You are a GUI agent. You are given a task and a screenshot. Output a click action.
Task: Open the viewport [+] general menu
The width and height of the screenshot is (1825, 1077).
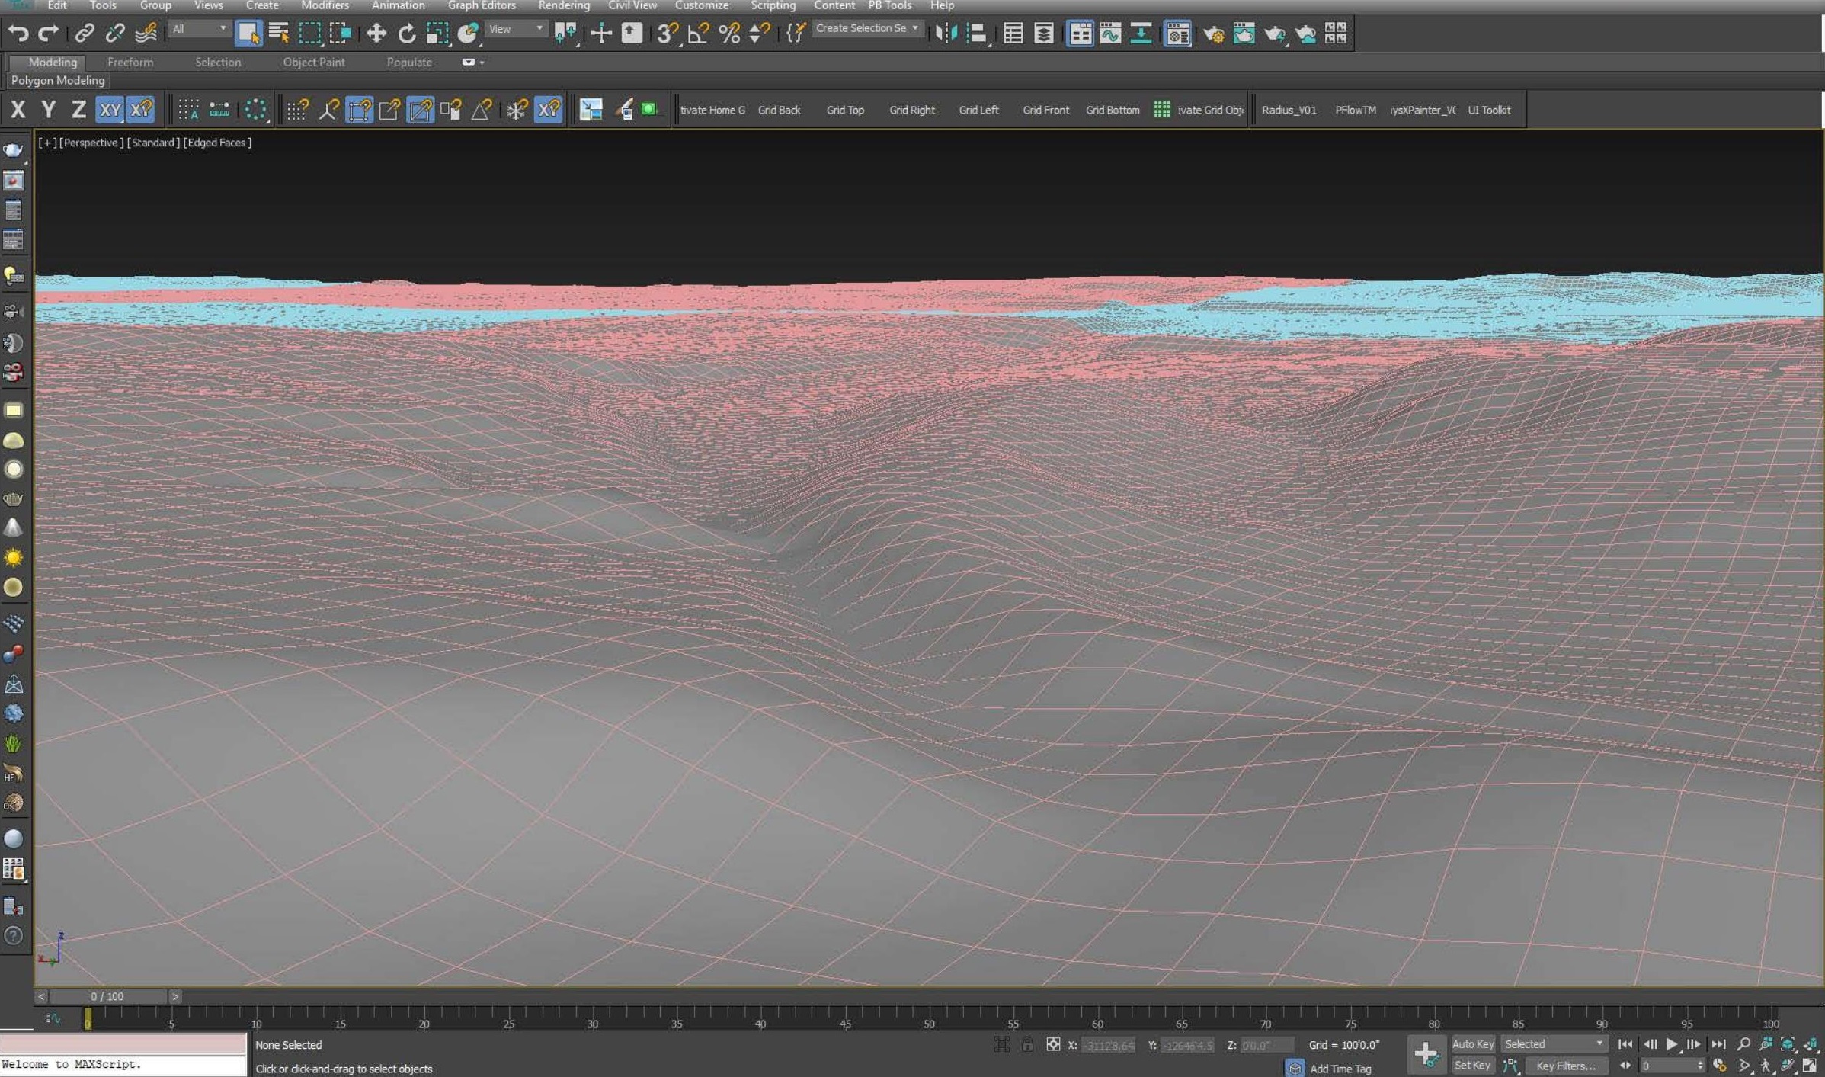46,143
